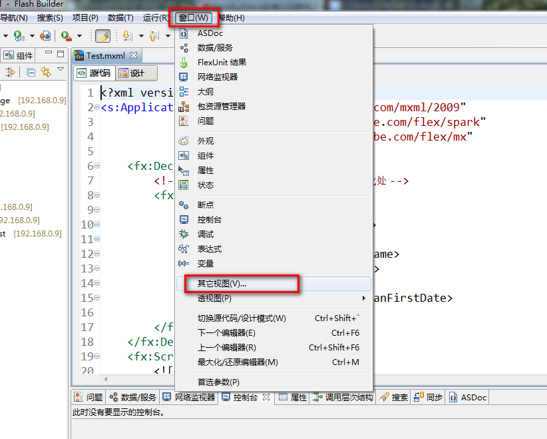Switch to the bottom 问题 tab

[x=89, y=398]
